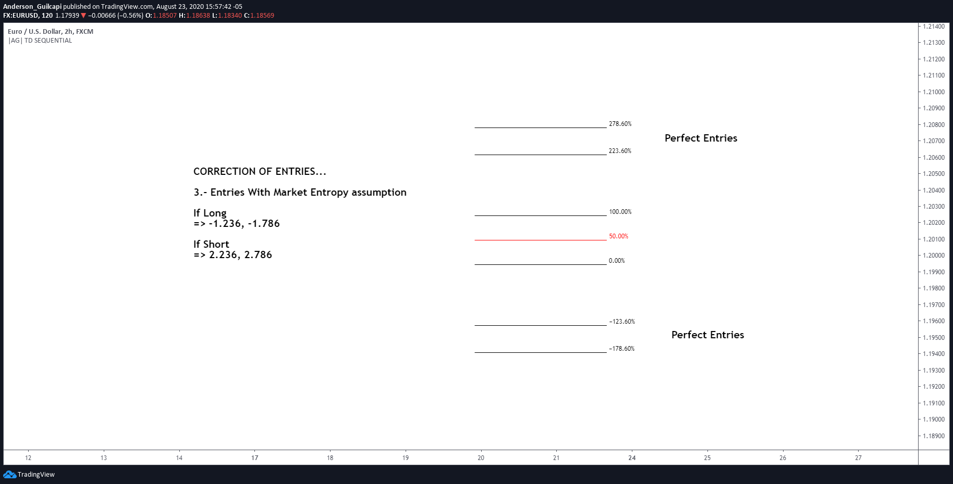Click the -123.60% Fibonacci level label
This screenshot has width=953, height=484.
[x=622, y=322]
